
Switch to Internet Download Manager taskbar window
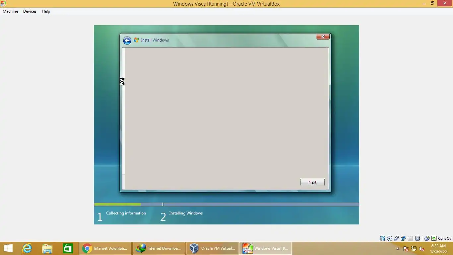coord(159,248)
